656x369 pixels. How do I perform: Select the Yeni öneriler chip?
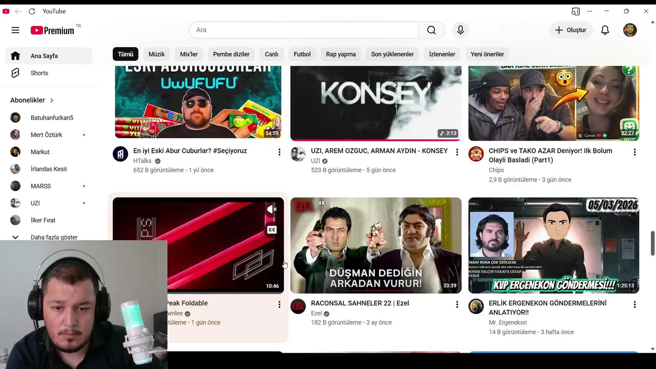click(x=487, y=54)
